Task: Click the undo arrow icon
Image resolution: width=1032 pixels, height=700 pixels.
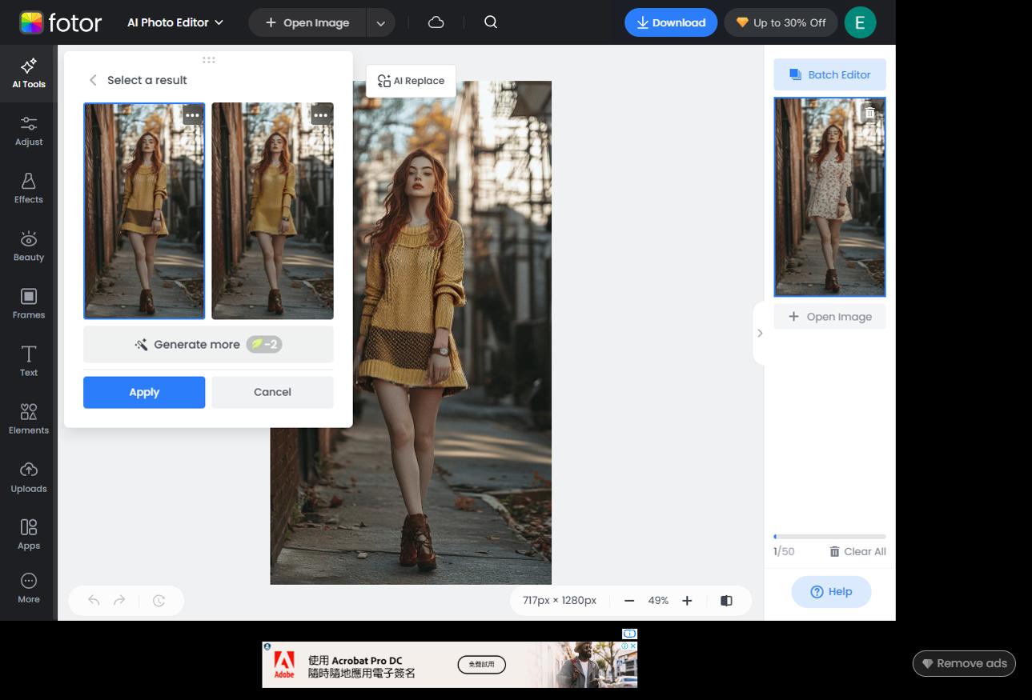Action: click(92, 600)
